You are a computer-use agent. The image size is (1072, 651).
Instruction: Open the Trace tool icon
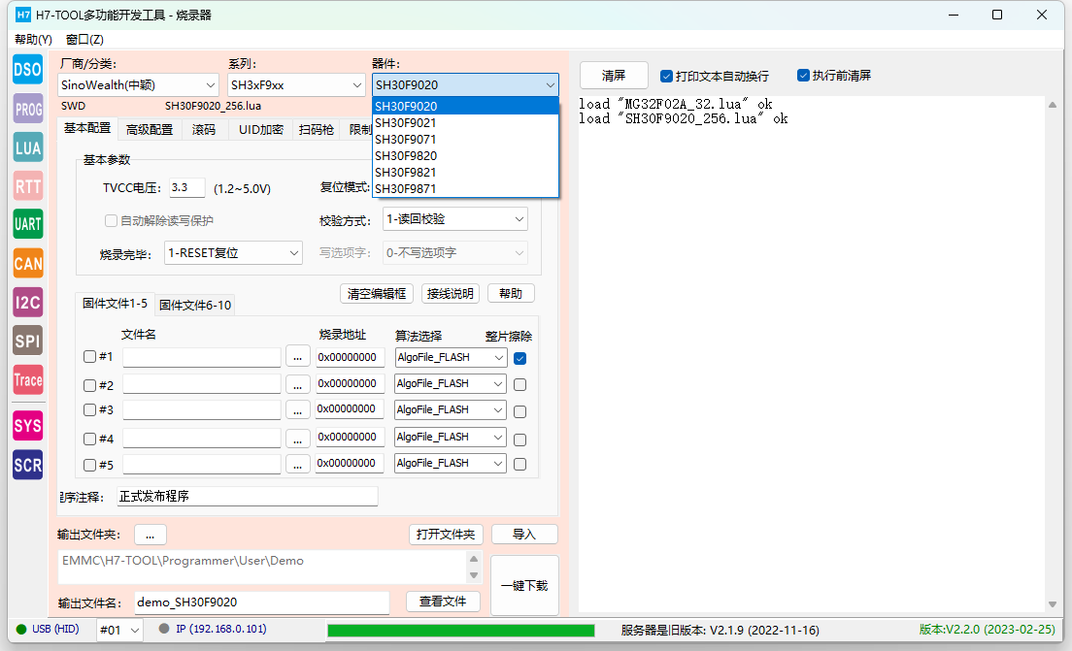[28, 379]
